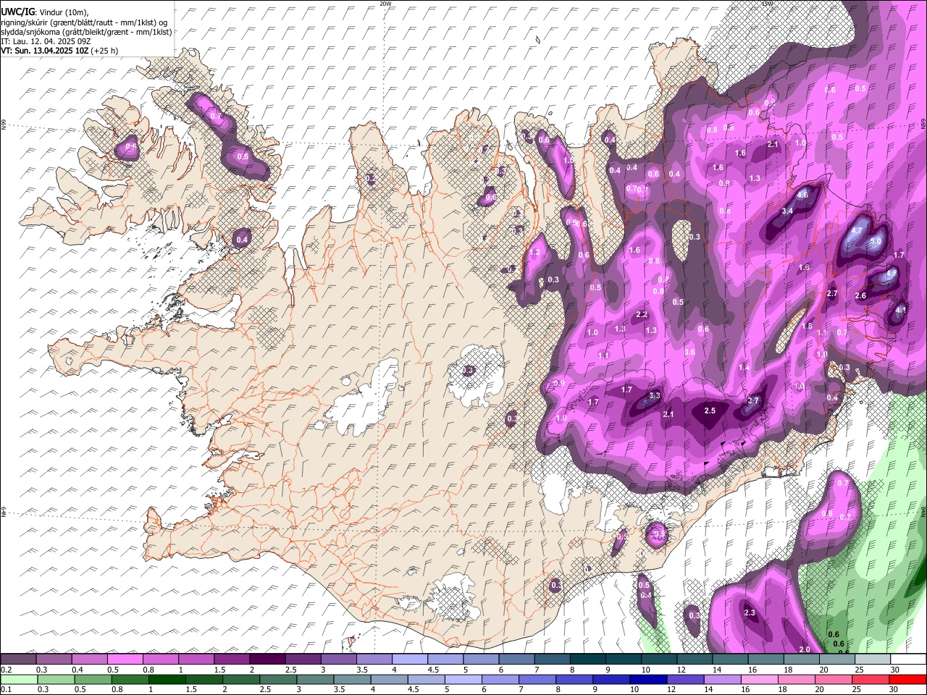Select the light lavender swatch between 4 and 4.5, upper row
927x695 pixels.
[x=409, y=660]
